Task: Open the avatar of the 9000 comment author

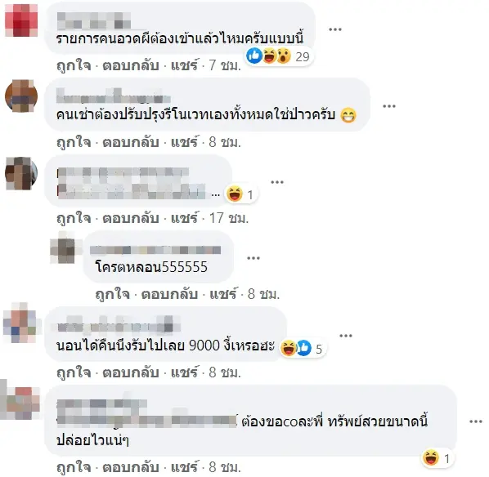Action: pos(21,323)
